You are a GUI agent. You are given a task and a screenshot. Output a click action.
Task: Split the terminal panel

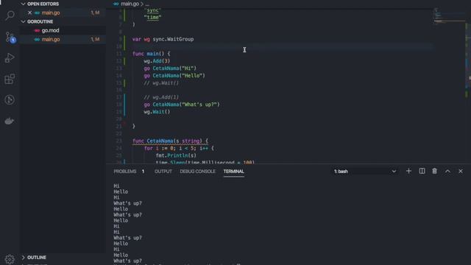point(422,172)
